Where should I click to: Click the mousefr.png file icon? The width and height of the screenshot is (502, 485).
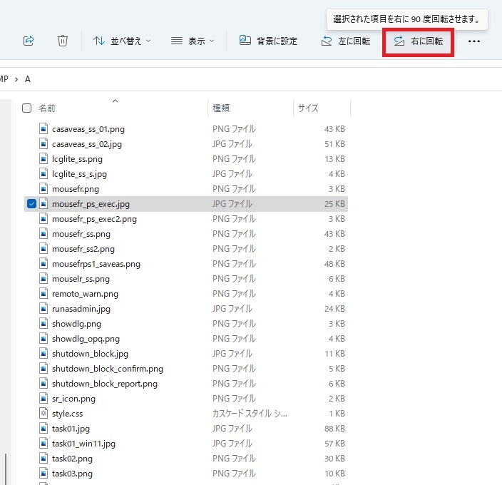[43, 189]
